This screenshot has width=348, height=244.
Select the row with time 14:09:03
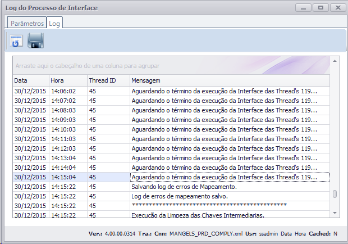point(171,120)
